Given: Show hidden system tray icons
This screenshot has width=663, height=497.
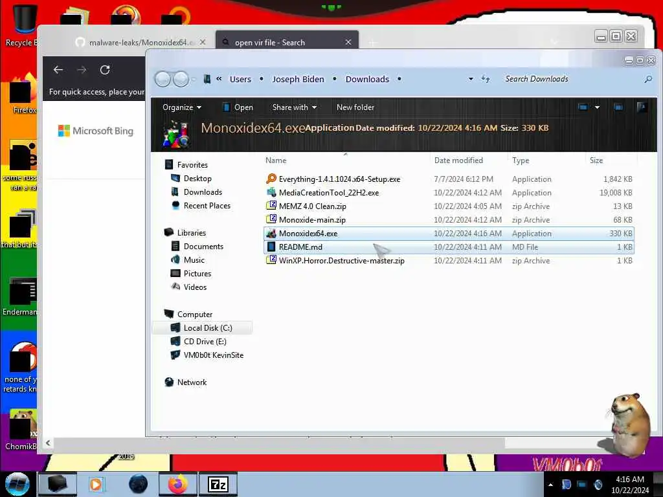Looking at the screenshot, I should pyautogui.click(x=550, y=485).
